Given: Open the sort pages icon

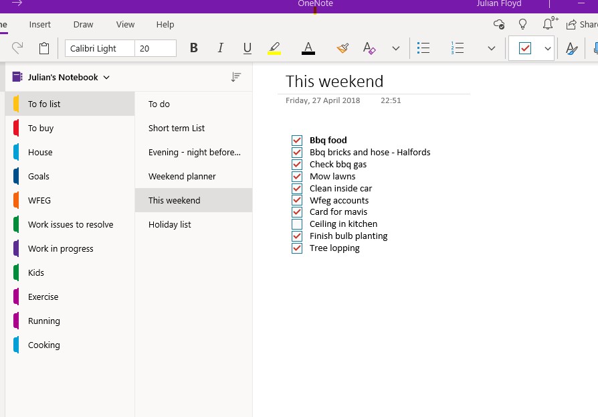Looking at the screenshot, I should 235,77.
